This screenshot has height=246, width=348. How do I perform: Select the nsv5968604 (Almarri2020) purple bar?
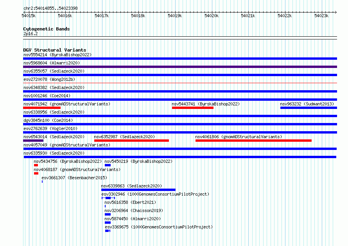[x=180, y=67]
